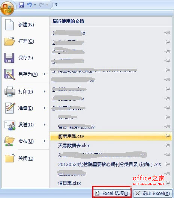
Task: Click the closed folder icon for 关闭(C)
Action: [x=10, y=158]
